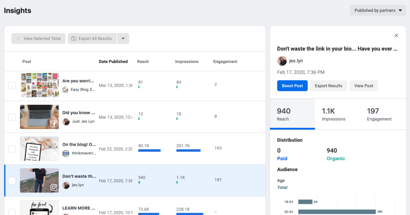This screenshot has height=215, width=410.
Task: Sort by Date Published column header
Action: [x=113, y=62]
